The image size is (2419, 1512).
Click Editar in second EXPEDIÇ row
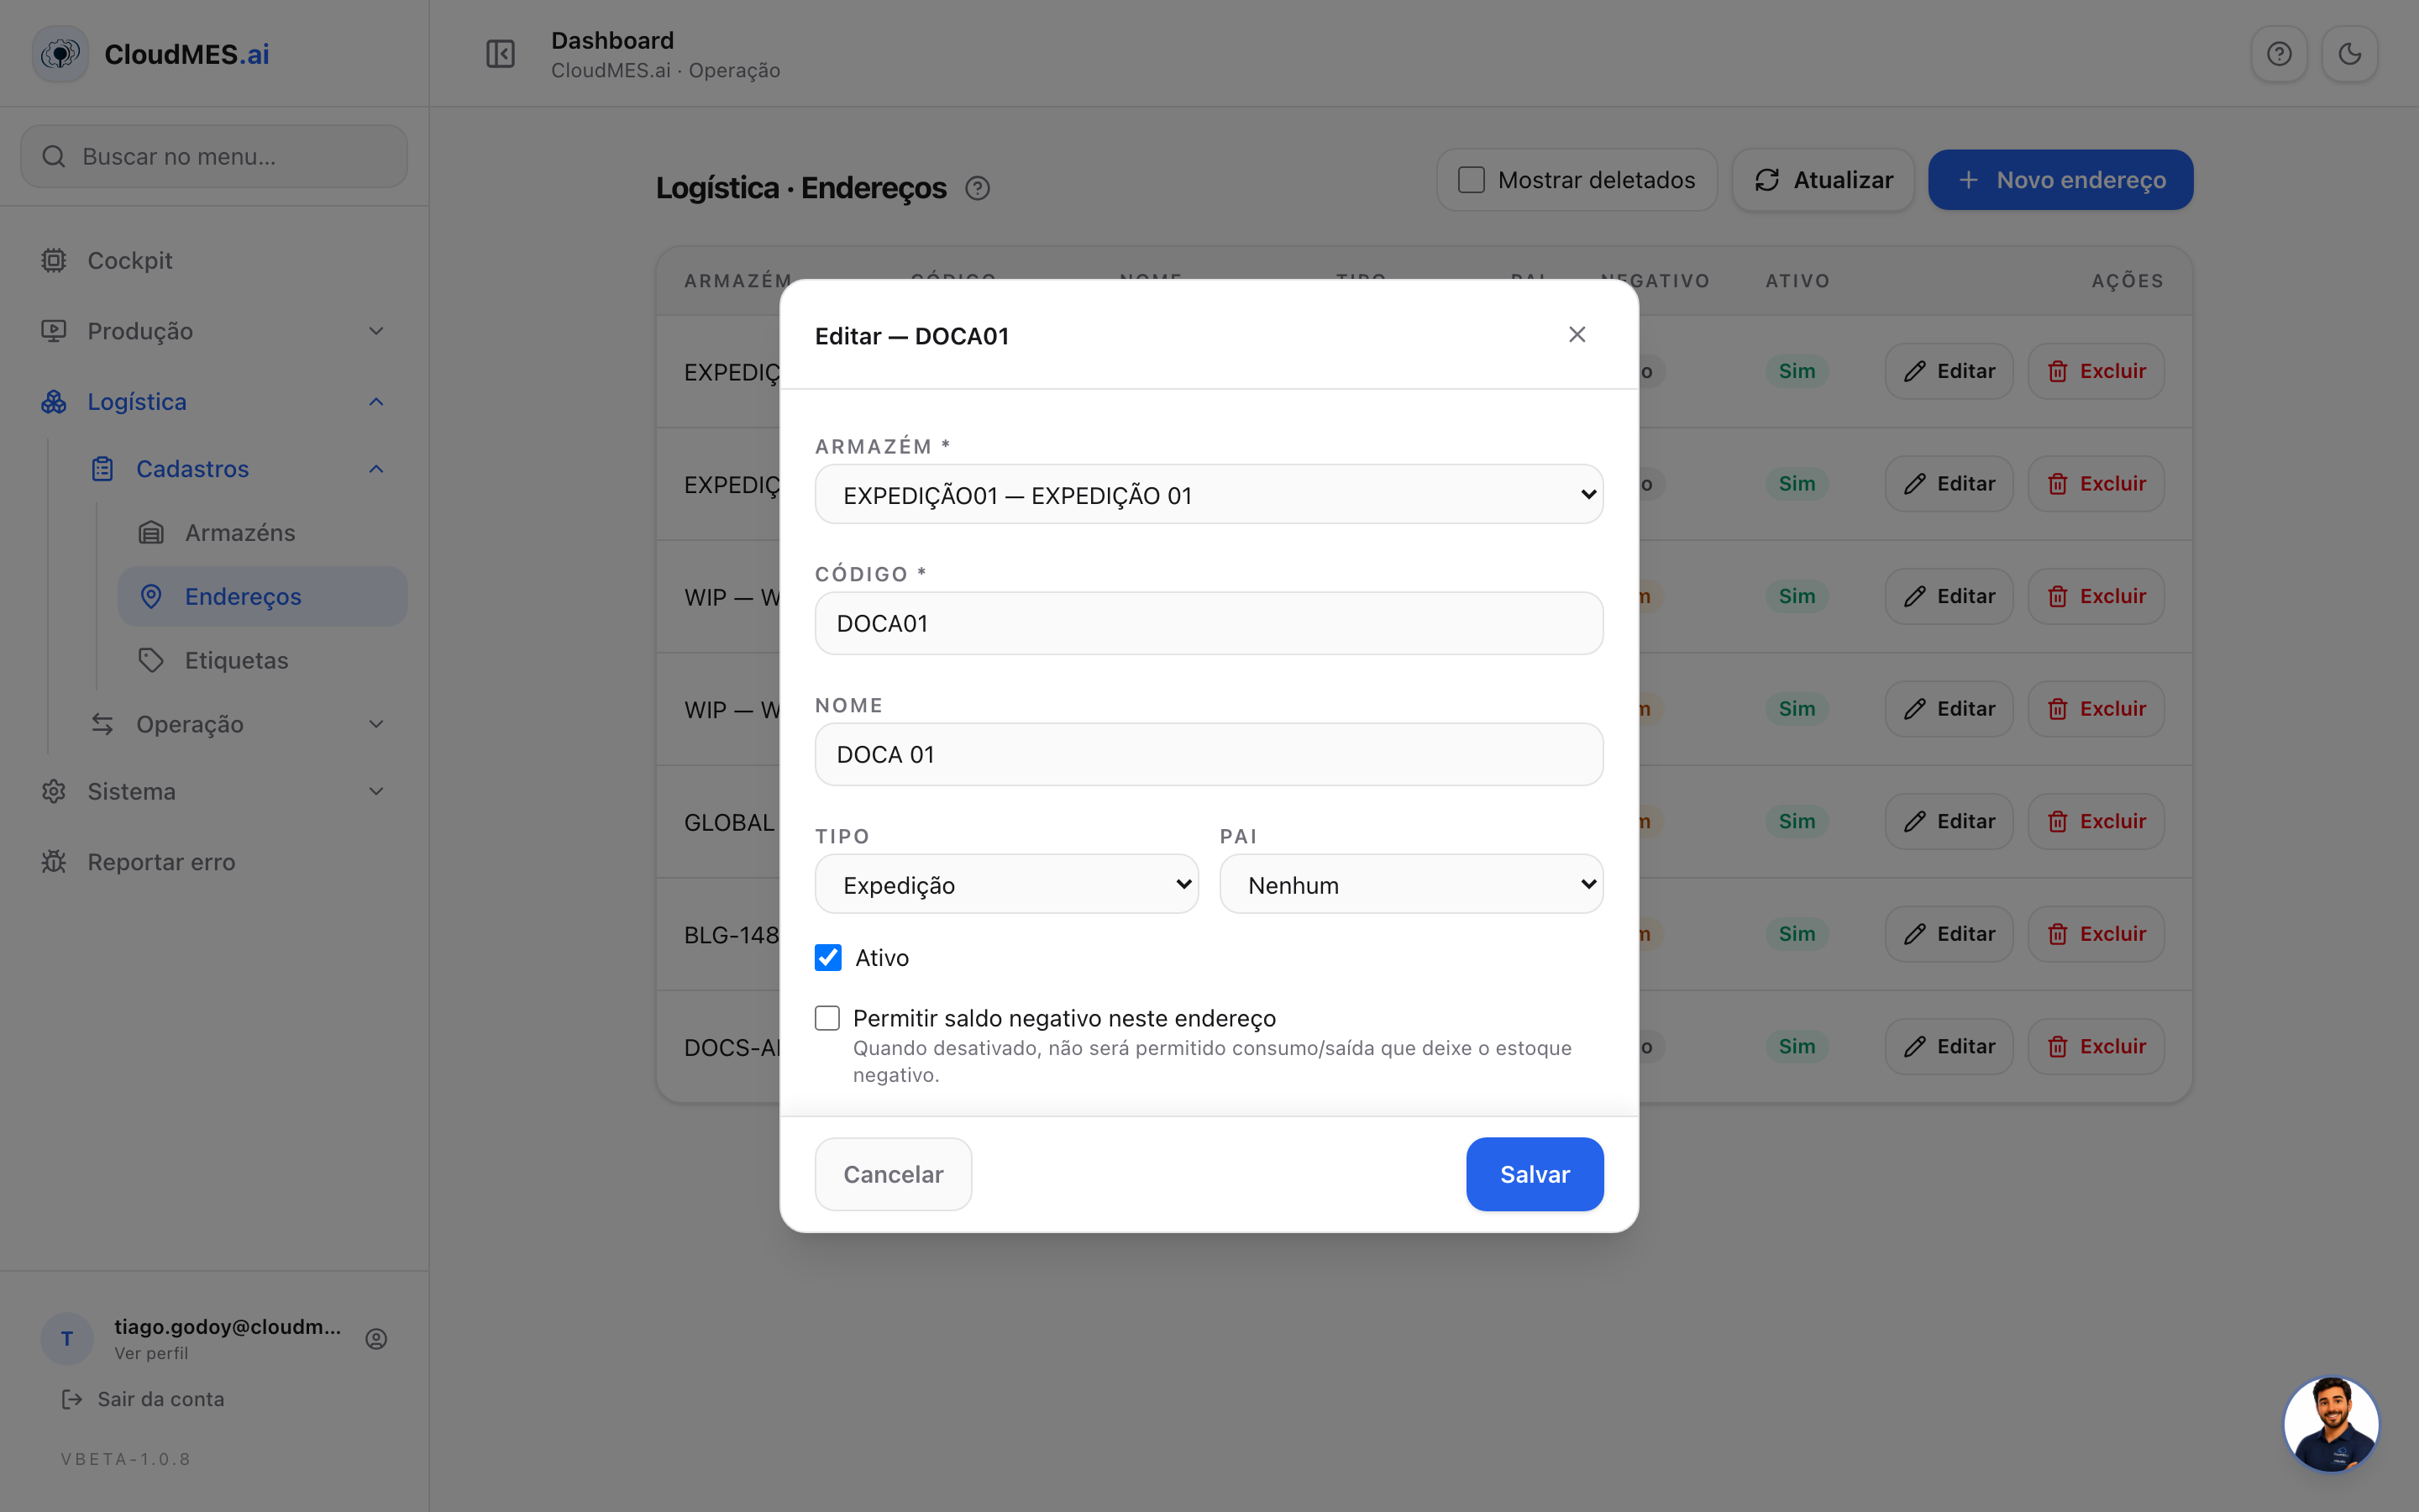1948,484
